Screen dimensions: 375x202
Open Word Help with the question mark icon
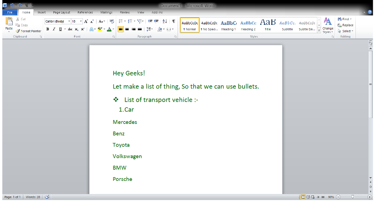370,12
